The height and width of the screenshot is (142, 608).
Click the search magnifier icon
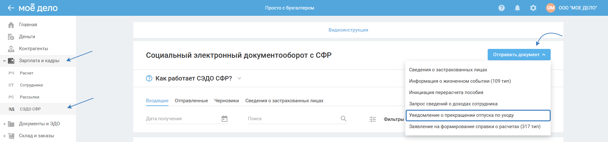coord(343,119)
